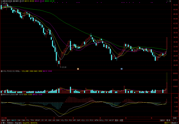179x124 pixels.
Task: Select the VOL-TDX indicator tab
Action: pos(64,120)
